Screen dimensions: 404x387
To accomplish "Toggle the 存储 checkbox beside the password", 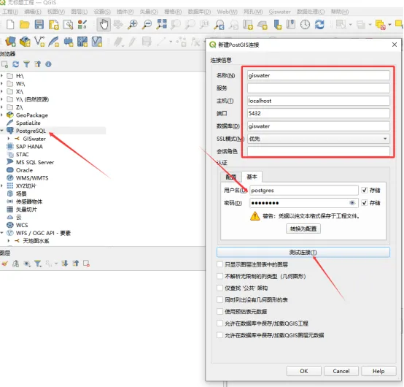I will 364,203.
